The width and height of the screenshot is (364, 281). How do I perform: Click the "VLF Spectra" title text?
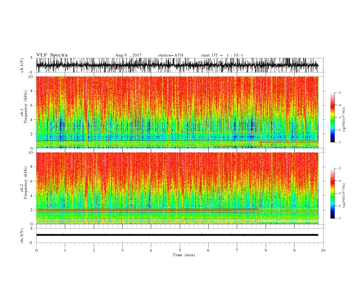point(52,55)
